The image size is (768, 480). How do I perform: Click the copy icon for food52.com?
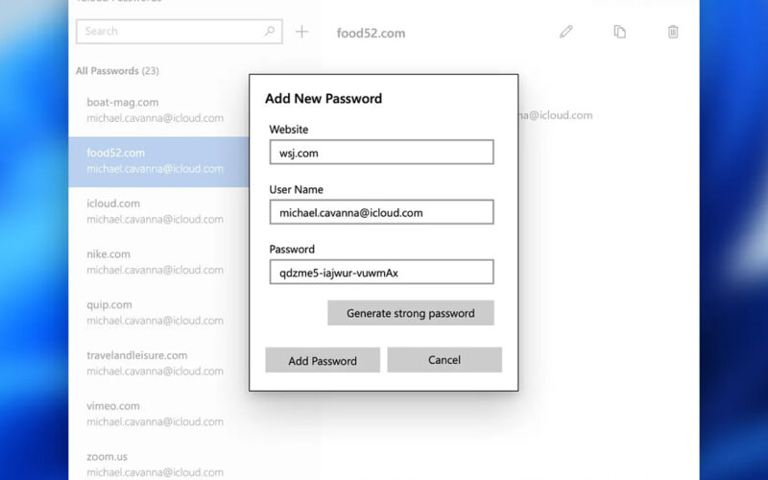pyautogui.click(x=619, y=32)
